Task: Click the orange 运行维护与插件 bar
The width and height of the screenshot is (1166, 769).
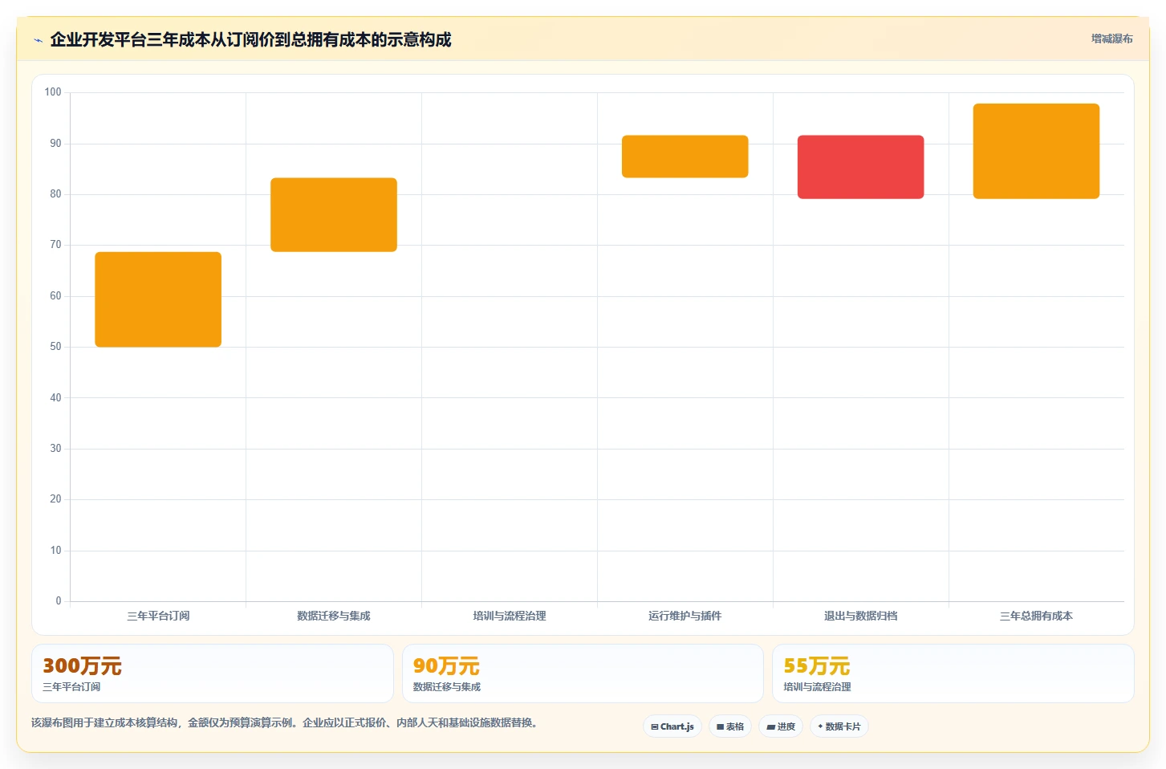Action: click(x=685, y=157)
